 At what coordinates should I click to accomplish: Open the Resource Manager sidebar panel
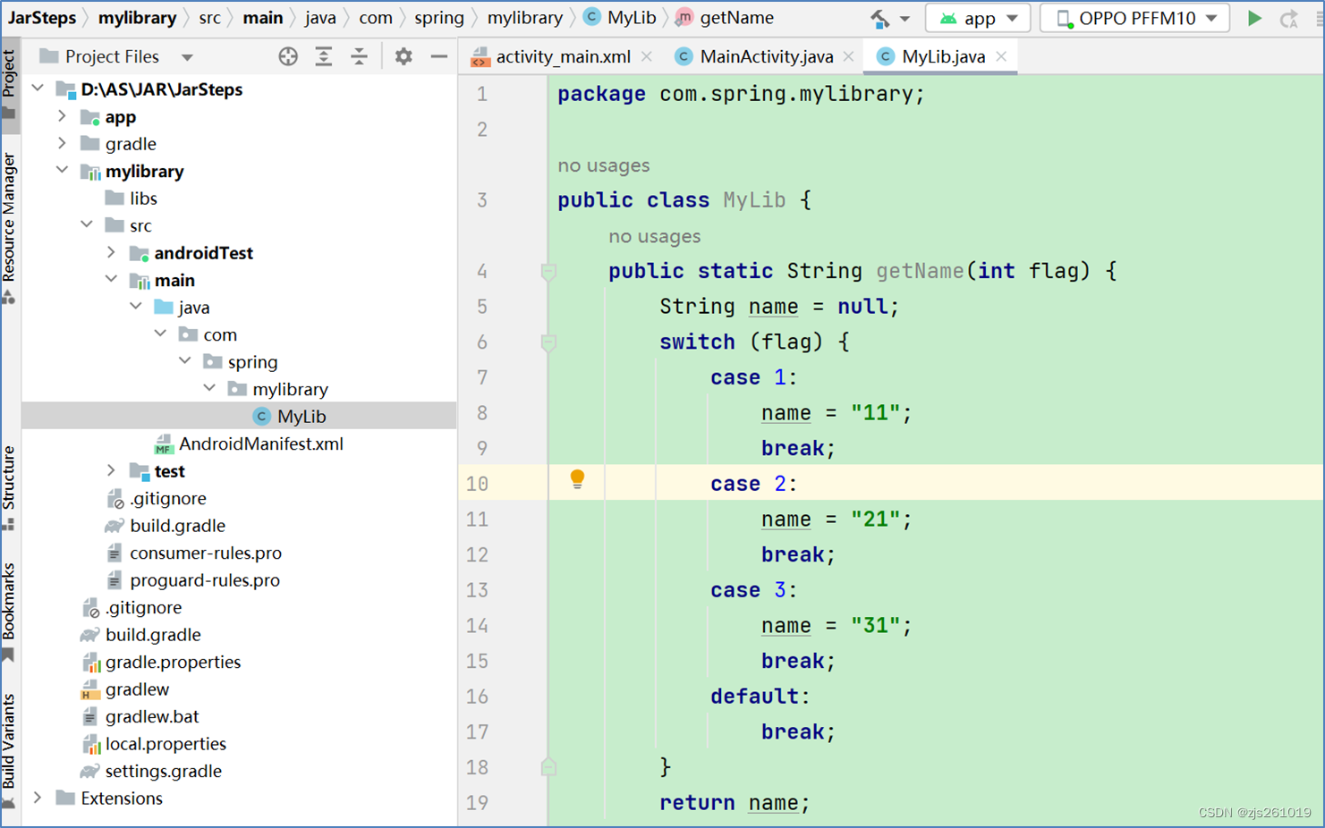click(10, 212)
